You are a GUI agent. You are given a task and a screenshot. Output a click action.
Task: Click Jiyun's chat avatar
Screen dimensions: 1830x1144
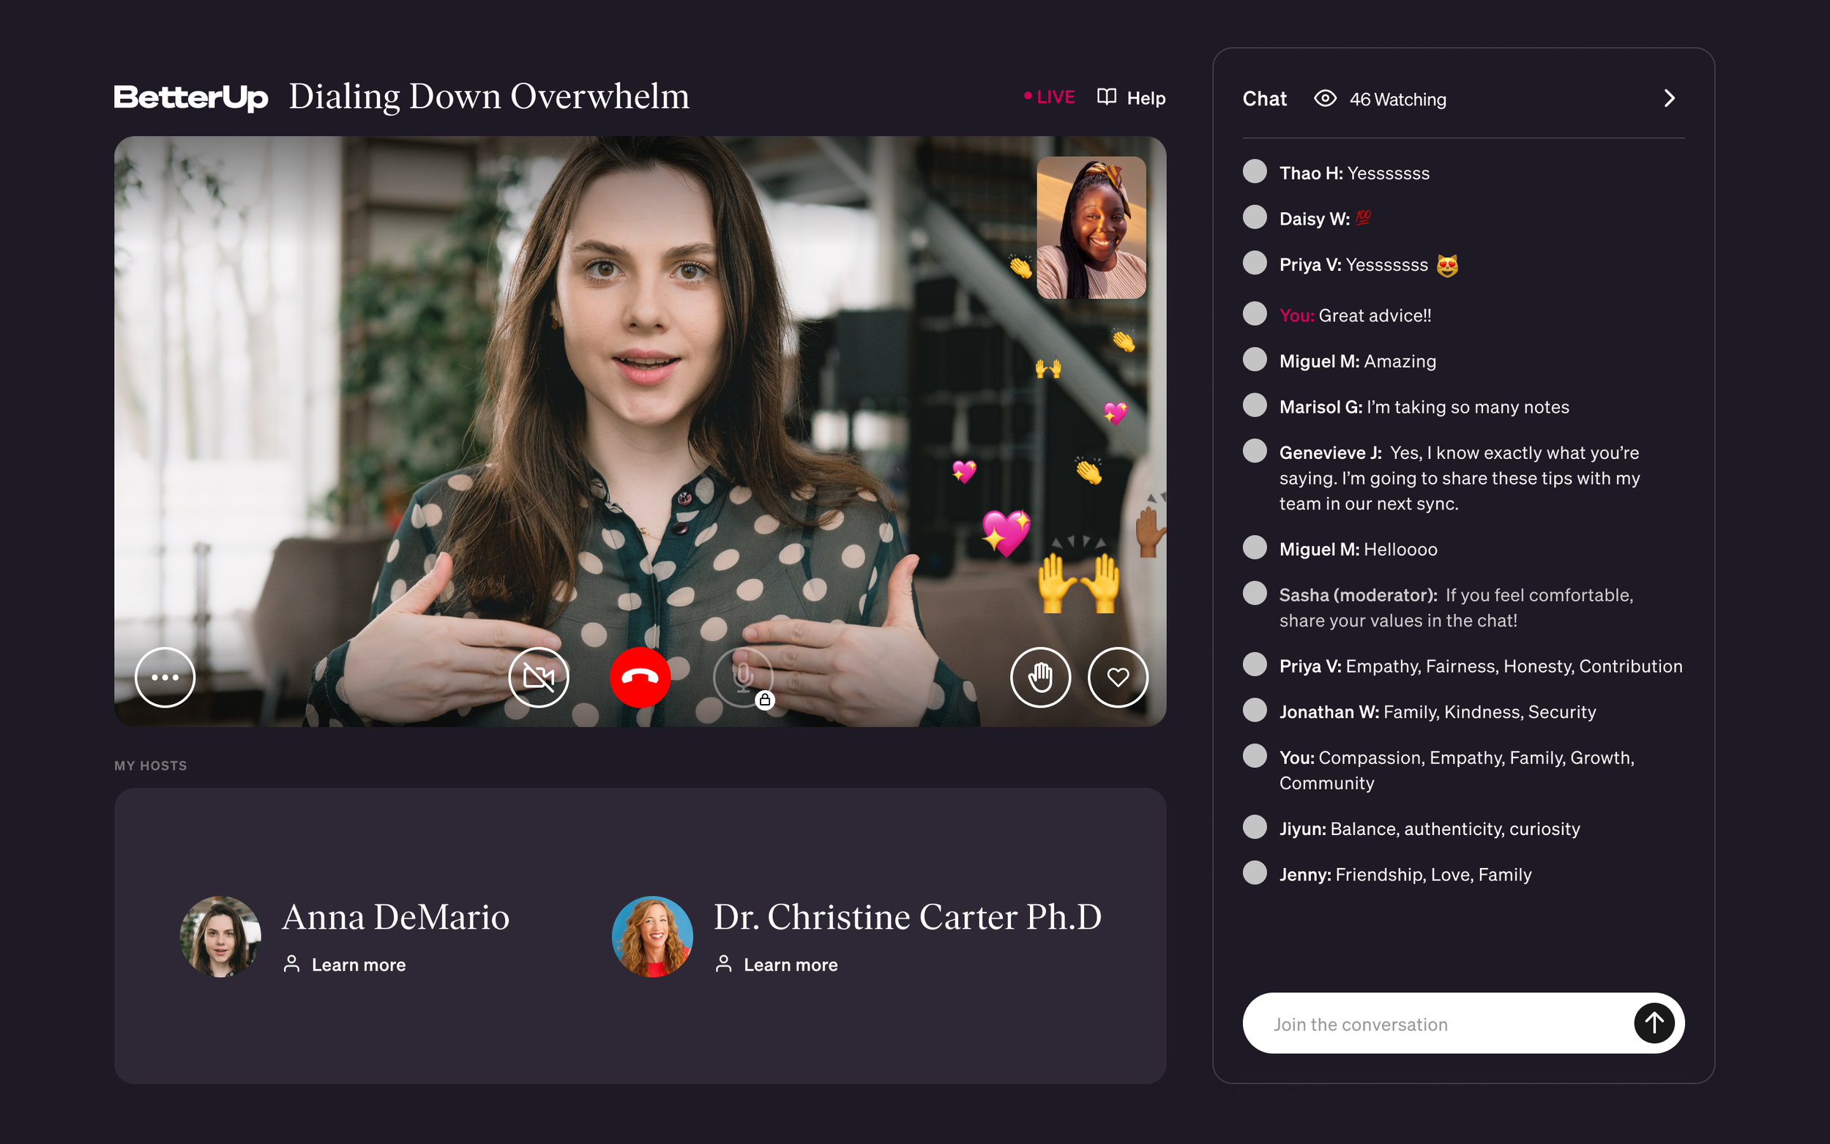(1255, 827)
